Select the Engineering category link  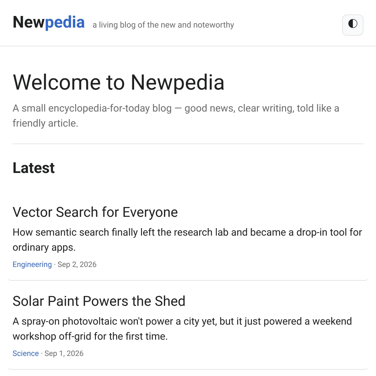[x=32, y=264]
